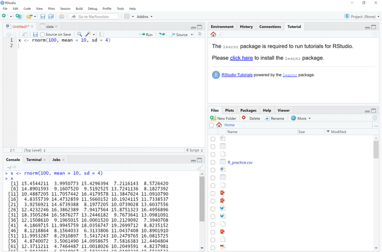382x252 pixels.
Task: Click the Open File folder icon
Action: (29, 16)
